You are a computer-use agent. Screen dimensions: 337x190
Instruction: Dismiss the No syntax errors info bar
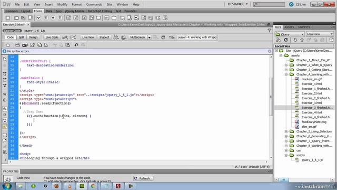[270, 51]
